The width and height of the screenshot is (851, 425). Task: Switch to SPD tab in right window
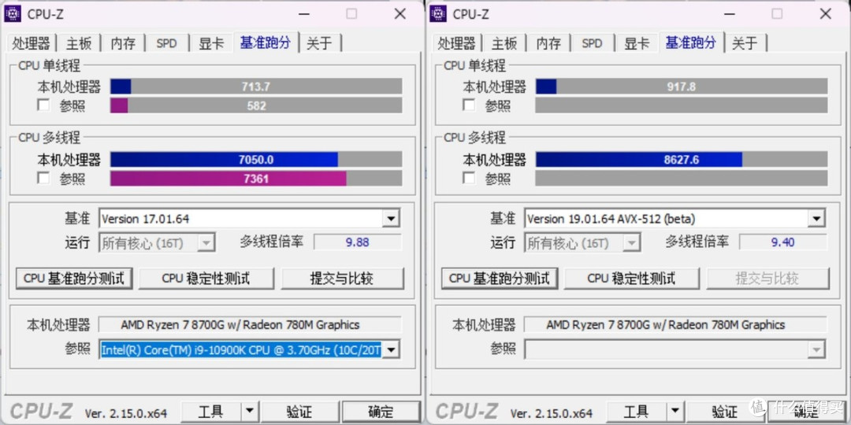click(592, 43)
